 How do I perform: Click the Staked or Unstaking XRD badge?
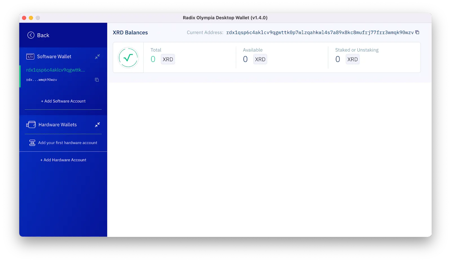(x=353, y=59)
